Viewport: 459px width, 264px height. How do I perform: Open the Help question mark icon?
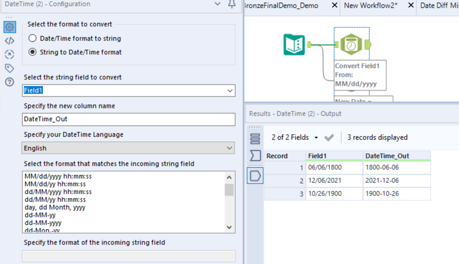coord(10,82)
